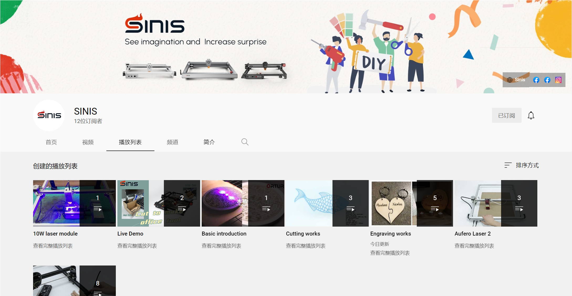Play all icon on Aufero Laser 2 playlist
The height and width of the screenshot is (296, 572).
tap(519, 209)
